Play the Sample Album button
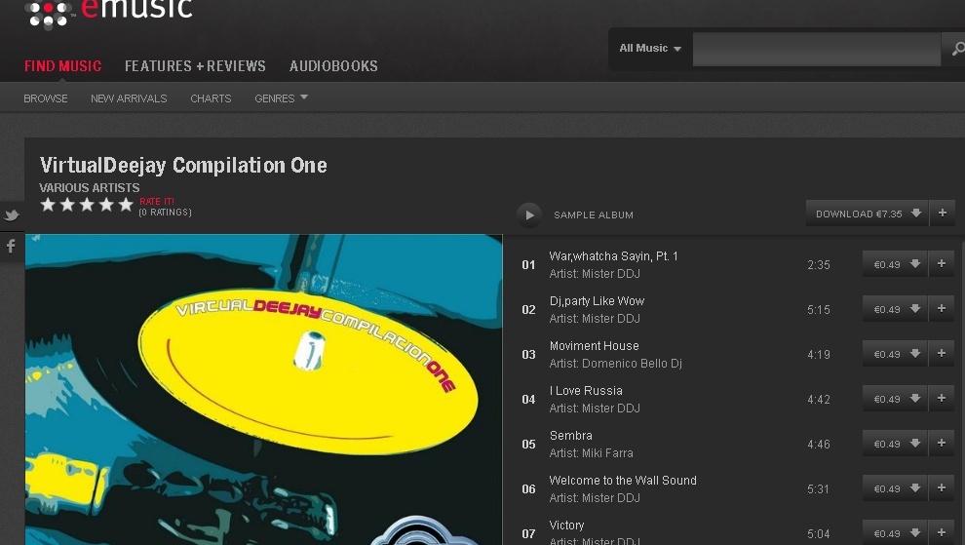Screen dimensions: 965x545 coord(528,214)
